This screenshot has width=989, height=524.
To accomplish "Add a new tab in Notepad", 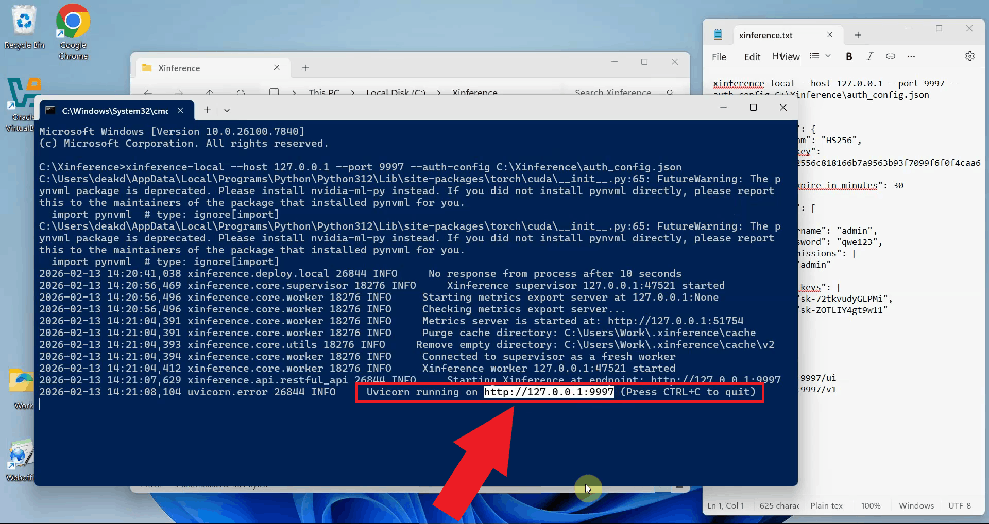I will coord(858,35).
